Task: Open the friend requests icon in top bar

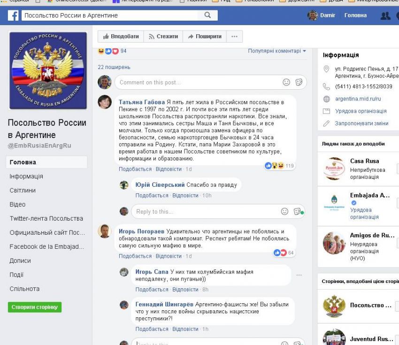Action: [385, 16]
